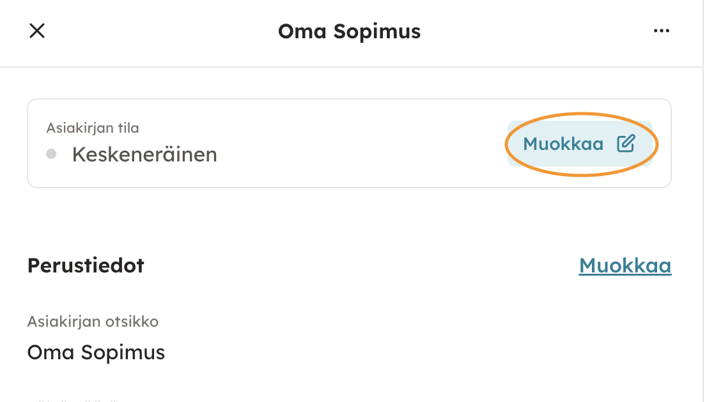Open the three-dot more options menu
707x402 pixels.
point(661,31)
